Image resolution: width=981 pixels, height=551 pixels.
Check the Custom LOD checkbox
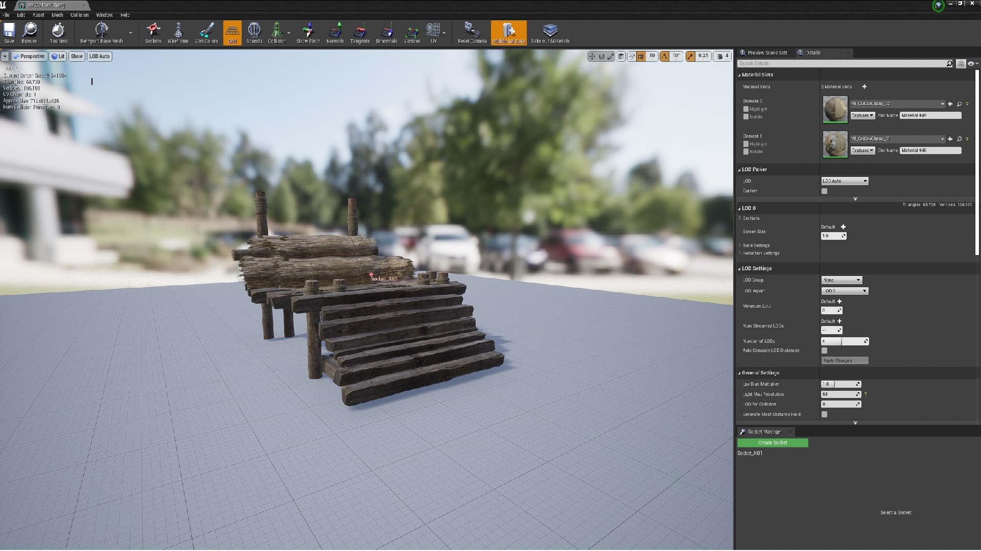pyautogui.click(x=824, y=190)
